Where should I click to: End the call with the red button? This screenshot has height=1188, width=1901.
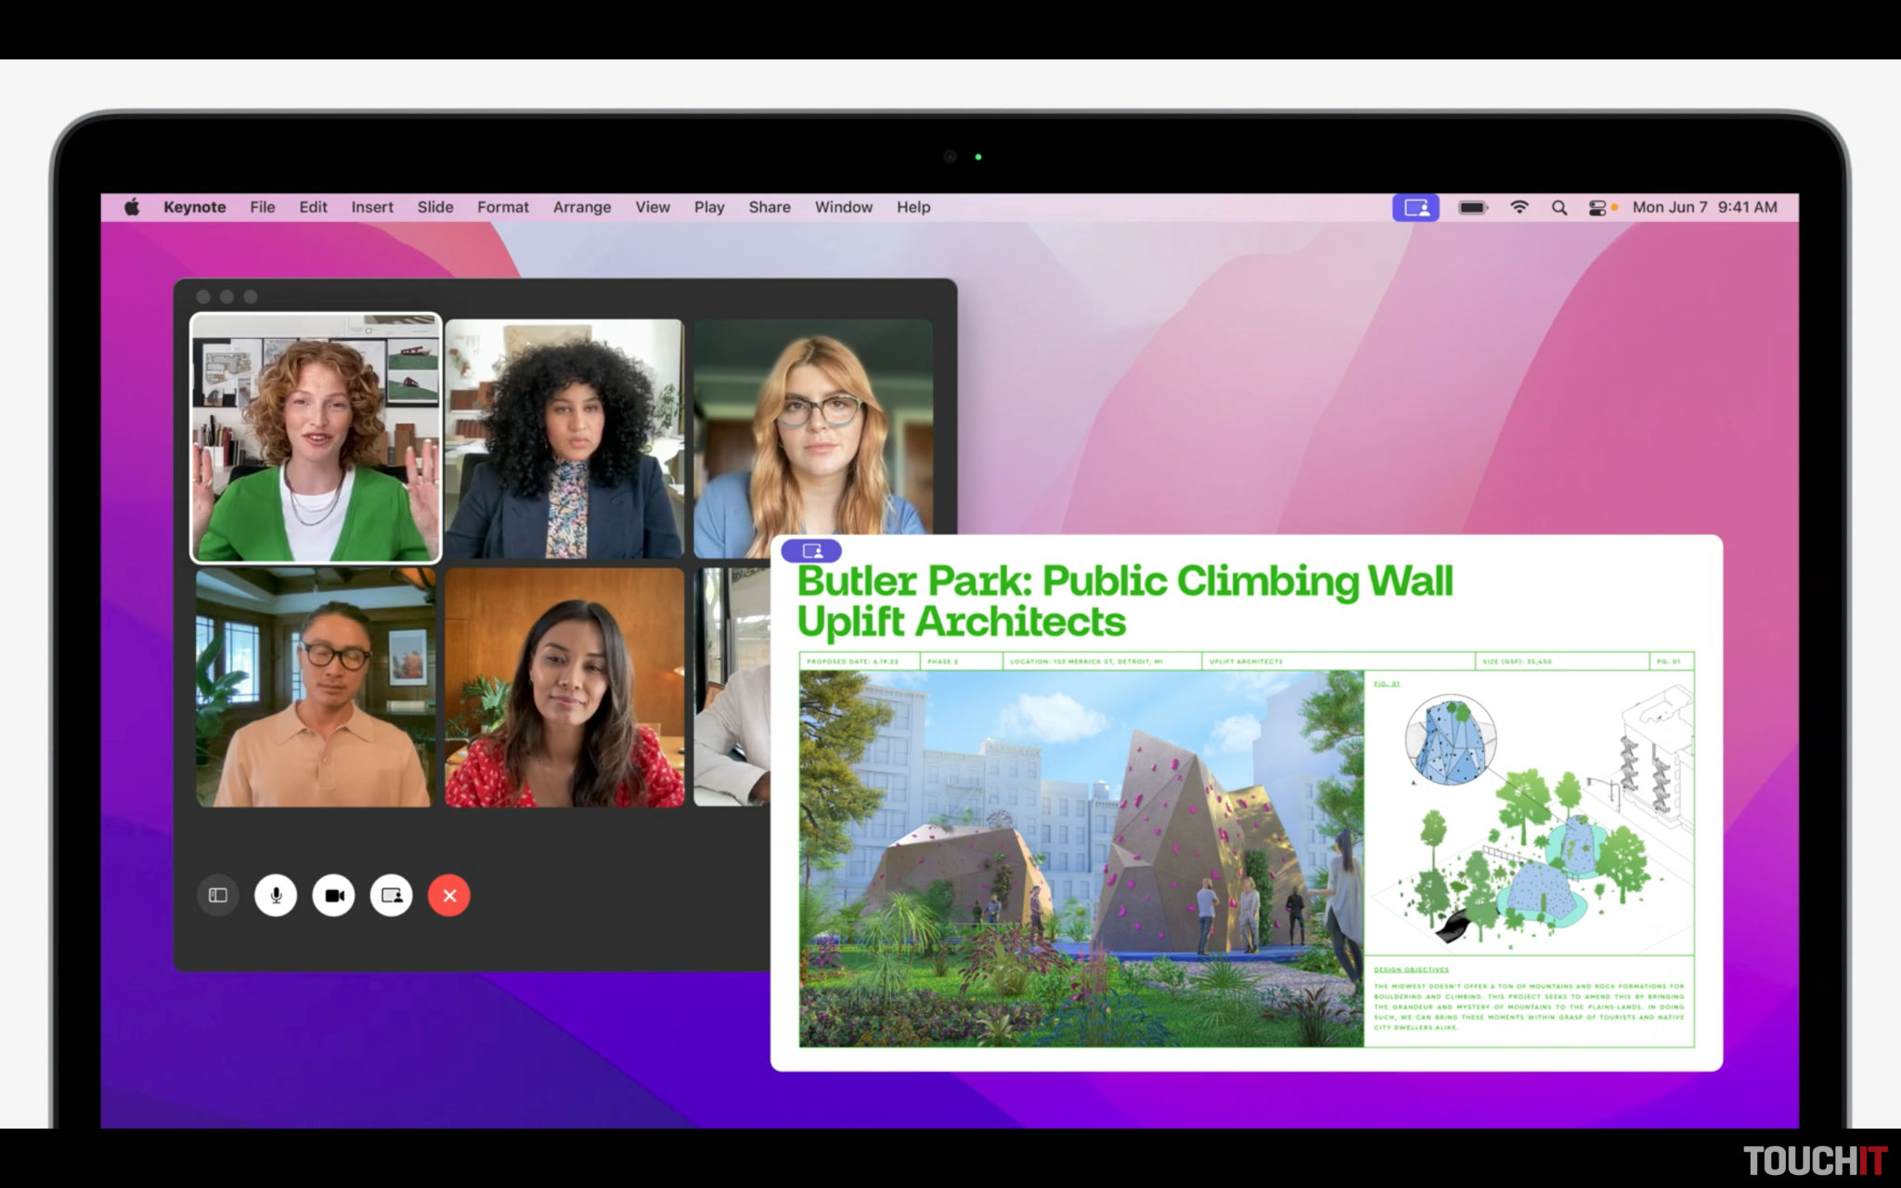[x=449, y=896]
